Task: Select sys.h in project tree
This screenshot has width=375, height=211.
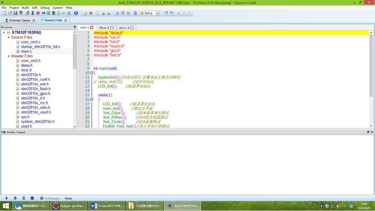Action: coord(25,117)
